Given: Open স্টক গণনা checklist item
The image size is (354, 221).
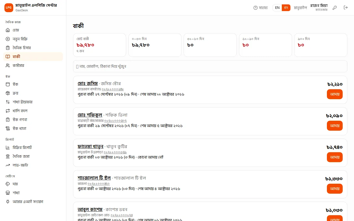Looking at the screenshot, I should pyautogui.click(x=33, y=120).
